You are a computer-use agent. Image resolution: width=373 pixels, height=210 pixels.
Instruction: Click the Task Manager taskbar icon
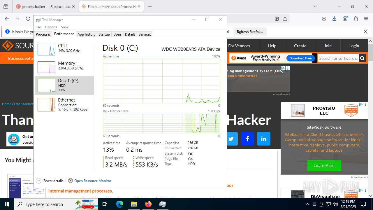pyautogui.click(x=163, y=204)
